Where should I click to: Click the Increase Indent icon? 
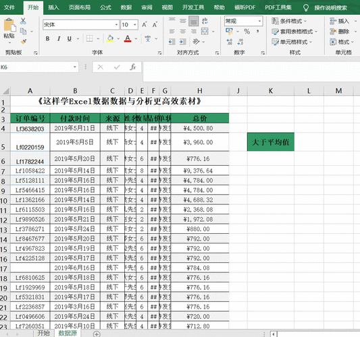[182, 42]
